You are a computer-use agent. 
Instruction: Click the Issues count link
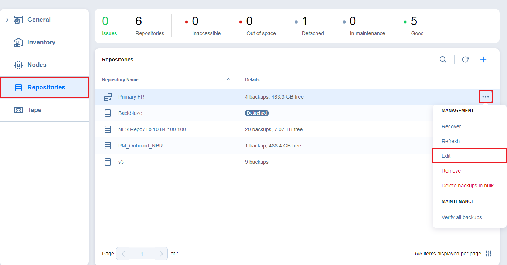tap(109, 33)
